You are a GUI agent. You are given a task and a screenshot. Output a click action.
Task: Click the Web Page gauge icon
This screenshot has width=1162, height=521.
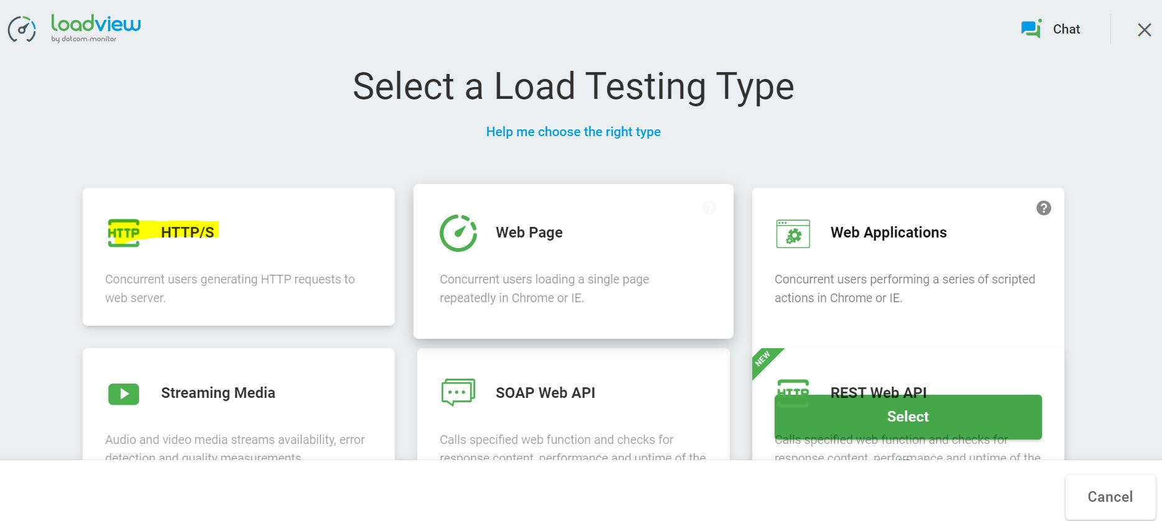tap(458, 233)
